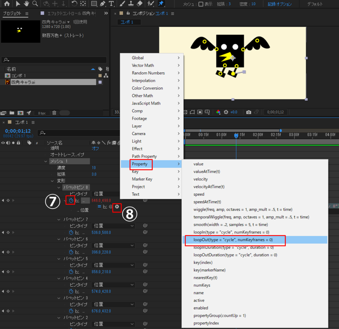Toggle the enable expression equals icon
This screenshot has height=329, width=339.
(x=99, y=207)
